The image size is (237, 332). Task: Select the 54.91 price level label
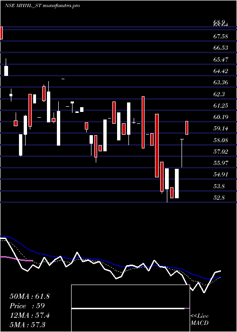221,175
